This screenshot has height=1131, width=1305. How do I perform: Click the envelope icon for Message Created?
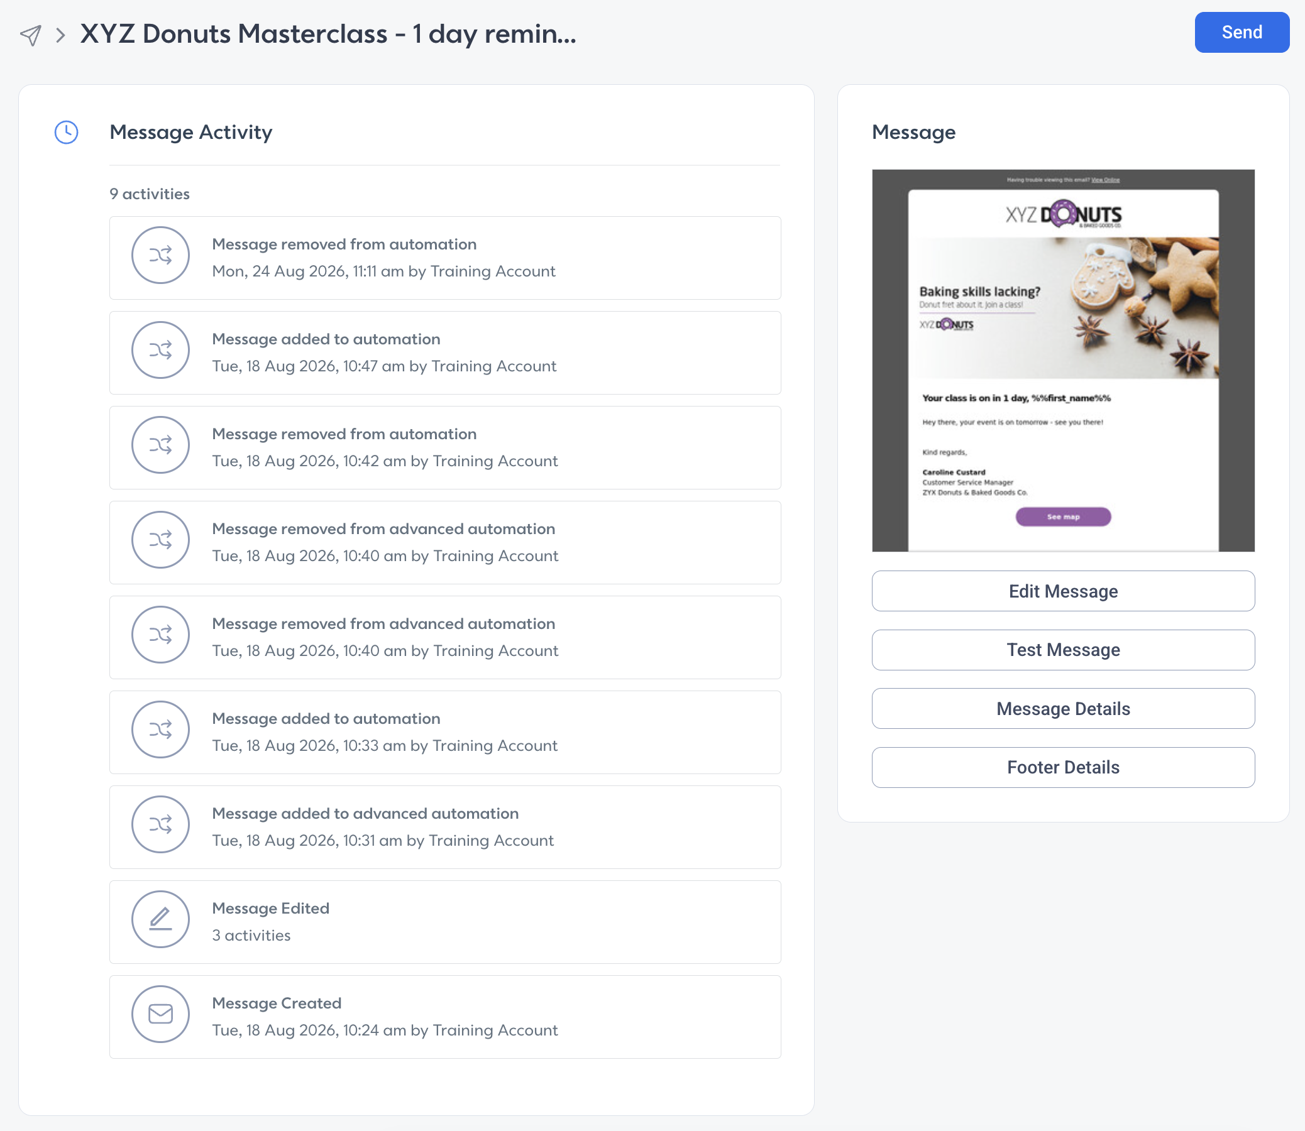pos(160,1014)
